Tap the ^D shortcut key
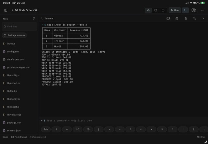The width and height of the screenshot is (208, 144). (88, 129)
